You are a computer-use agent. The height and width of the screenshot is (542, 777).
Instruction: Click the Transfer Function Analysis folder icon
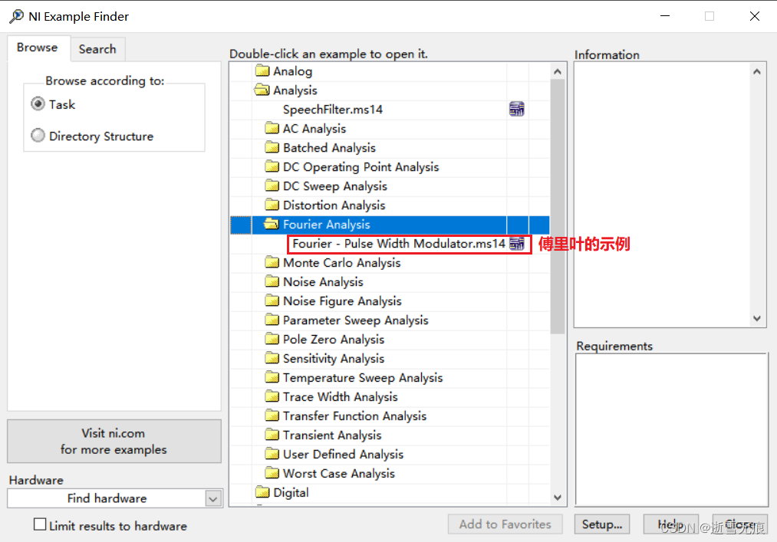(272, 416)
